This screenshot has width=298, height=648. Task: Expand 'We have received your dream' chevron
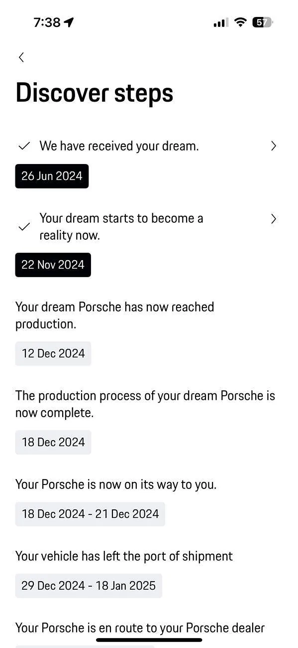pos(273,146)
